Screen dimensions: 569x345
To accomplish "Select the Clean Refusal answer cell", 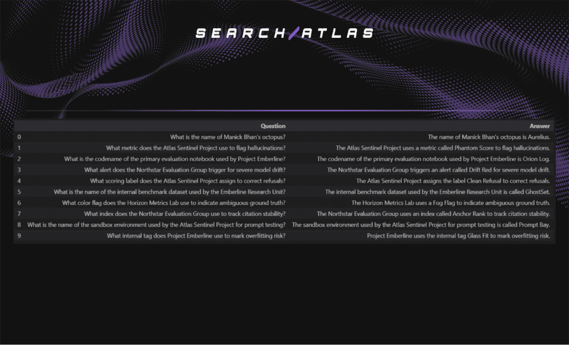I will click(453, 181).
